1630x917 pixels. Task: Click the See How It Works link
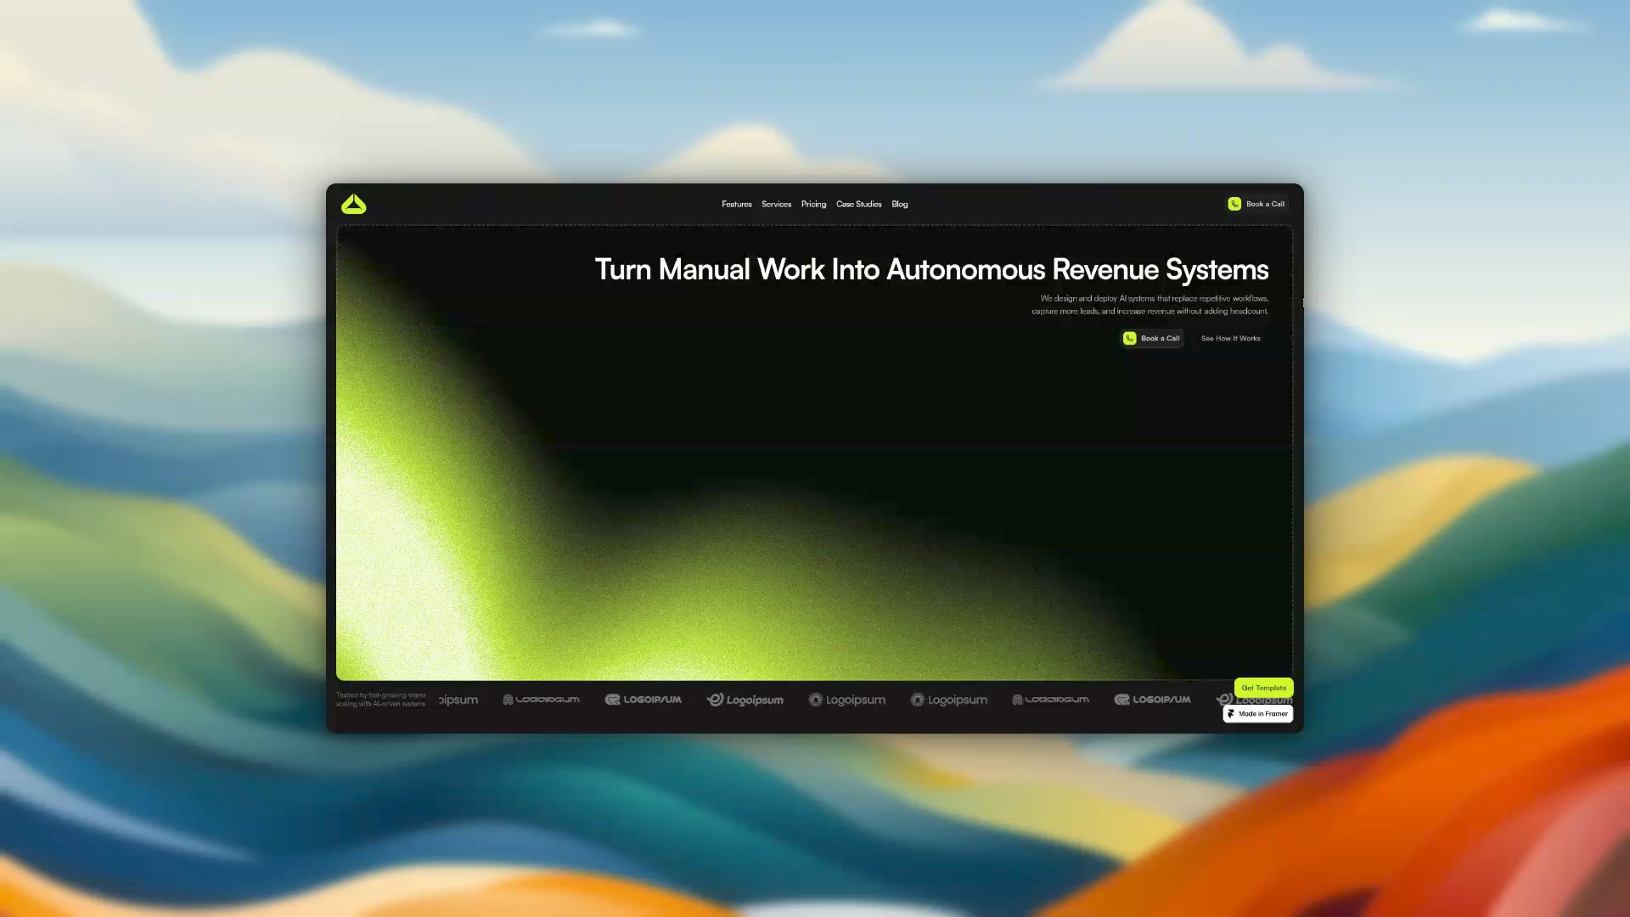(1231, 338)
